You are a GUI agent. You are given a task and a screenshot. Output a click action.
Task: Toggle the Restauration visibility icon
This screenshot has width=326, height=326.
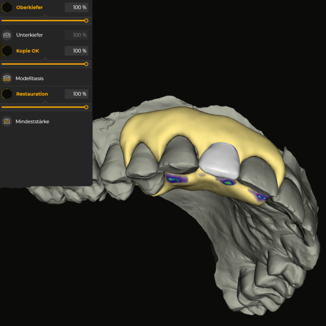pyautogui.click(x=7, y=94)
